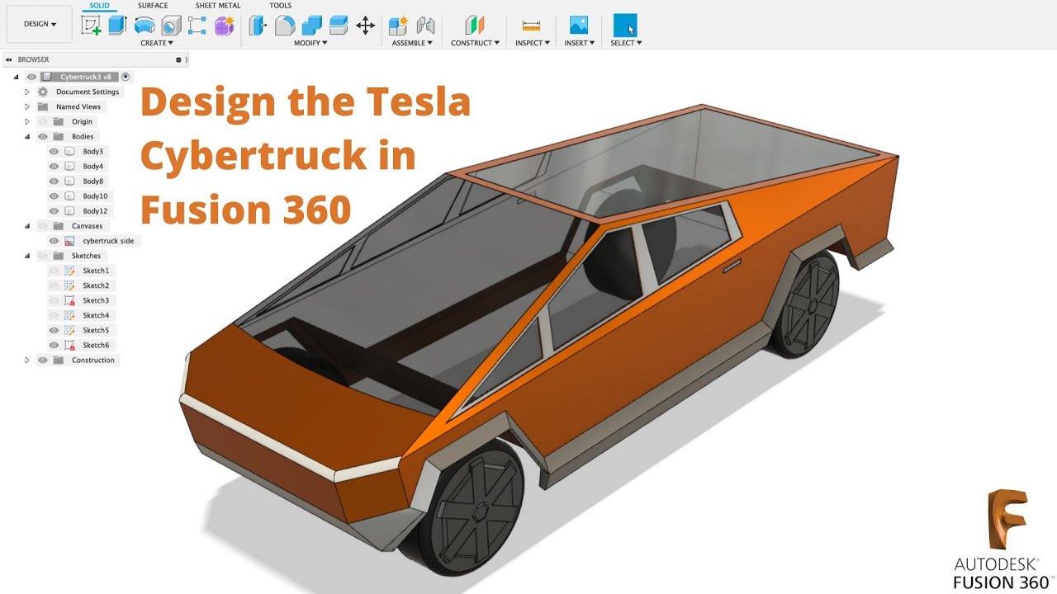Image resolution: width=1057 pixels, height=594 pixels.
Task: Activate Cybertruck3 v8 component radio button
Action: 126,77
